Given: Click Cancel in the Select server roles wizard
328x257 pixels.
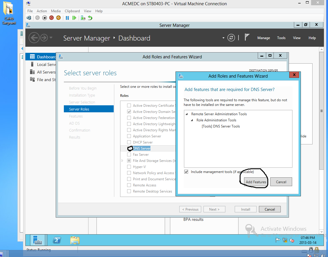Looking at the screenshot, I should point(270,209).
